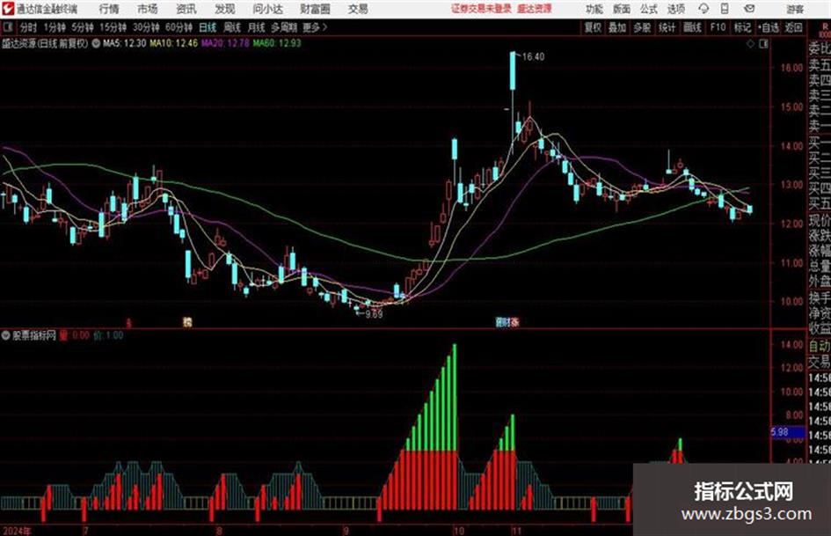
Task: Click the 画线 drawing tool button
Action: pyautogui.click(x=692, y=27)
